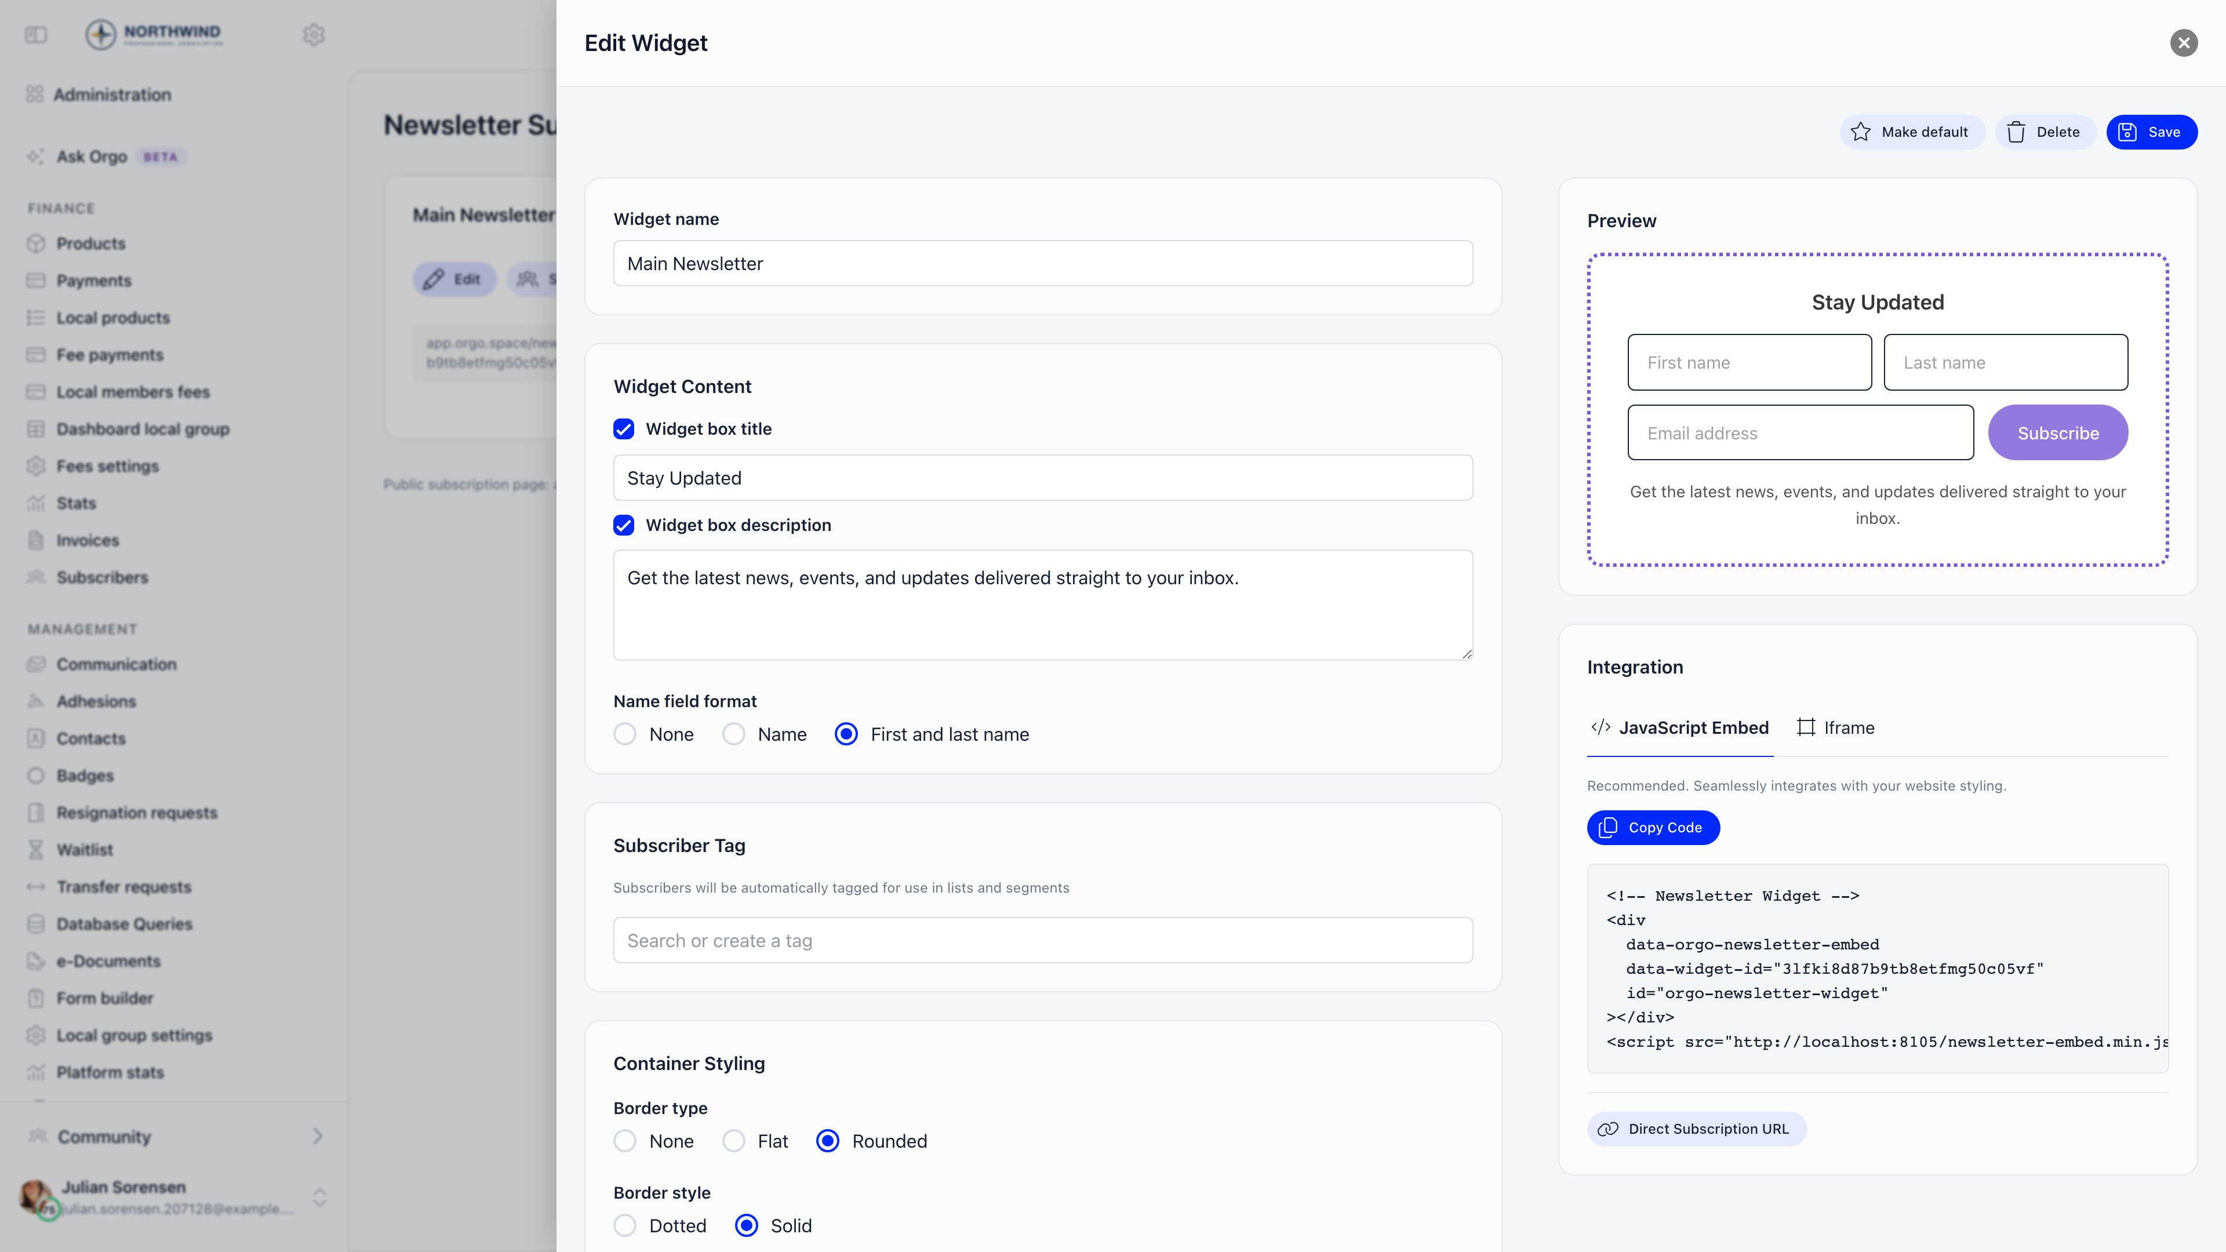The width and height of the screenshot is (2226, 1252).
Task: Click the Database Queries icon
Action: pyautogui.click(x=35, y=925)
